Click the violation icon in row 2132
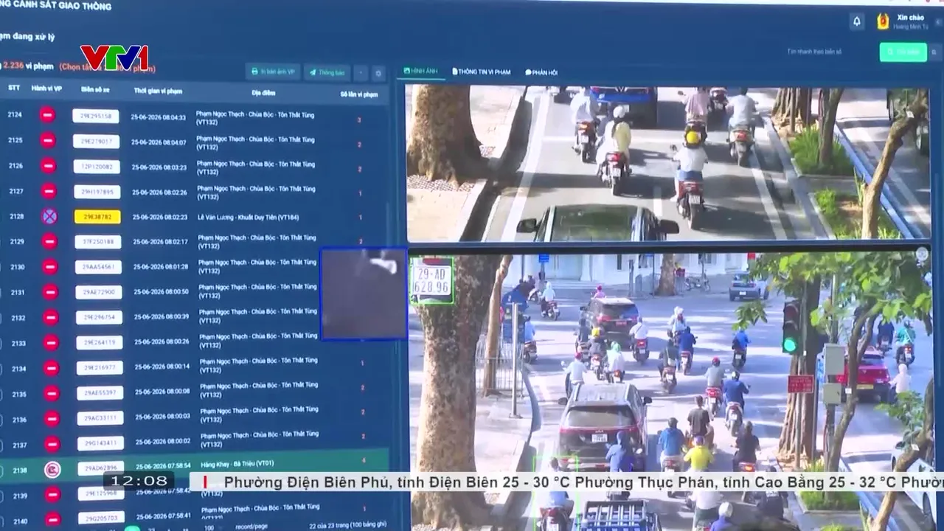This screenshot has width=944, height=531. point(51,317)
